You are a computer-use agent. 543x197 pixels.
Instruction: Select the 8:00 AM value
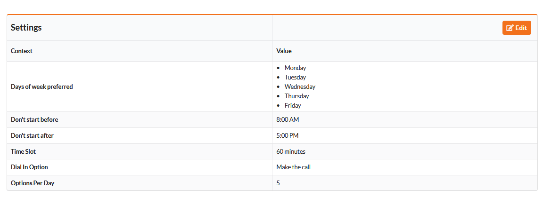(x=288, y=119)
